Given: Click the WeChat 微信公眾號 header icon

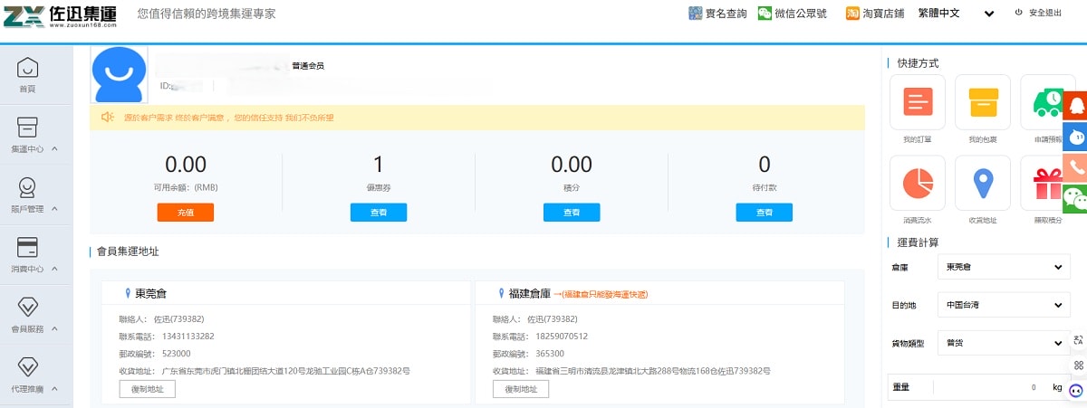Looking at the screenshot, I should point(765,14).
